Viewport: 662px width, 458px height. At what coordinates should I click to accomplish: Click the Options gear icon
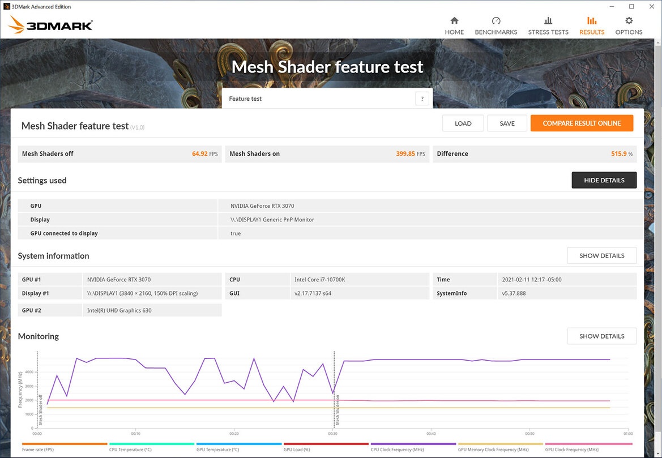tap(629, 21)
